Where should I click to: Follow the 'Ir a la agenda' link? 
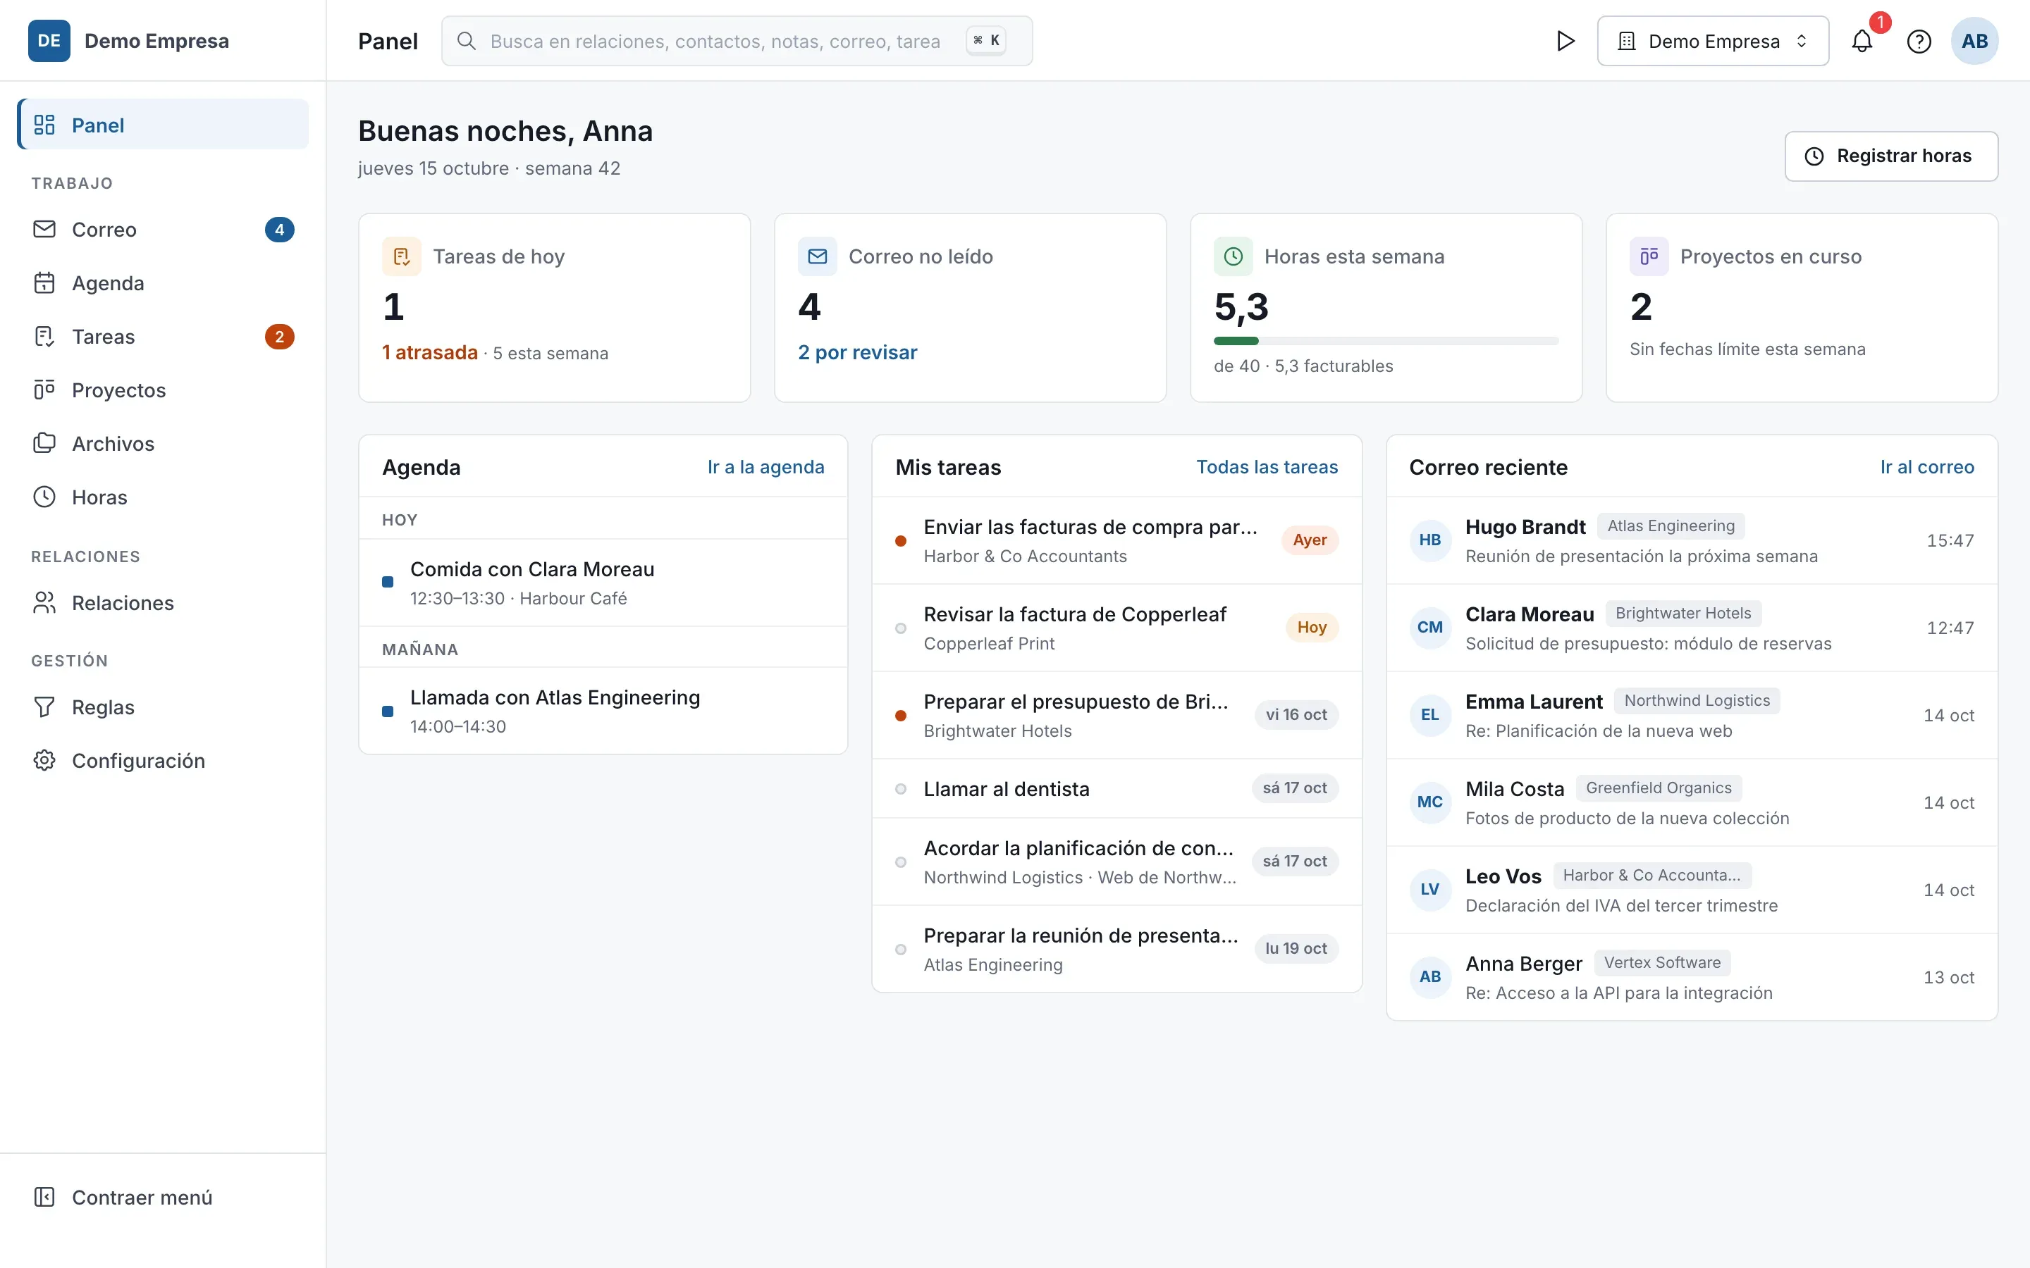click(765, 467)
